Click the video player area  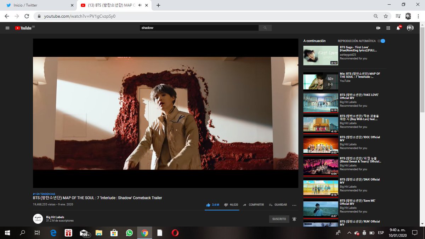point(165,113)
